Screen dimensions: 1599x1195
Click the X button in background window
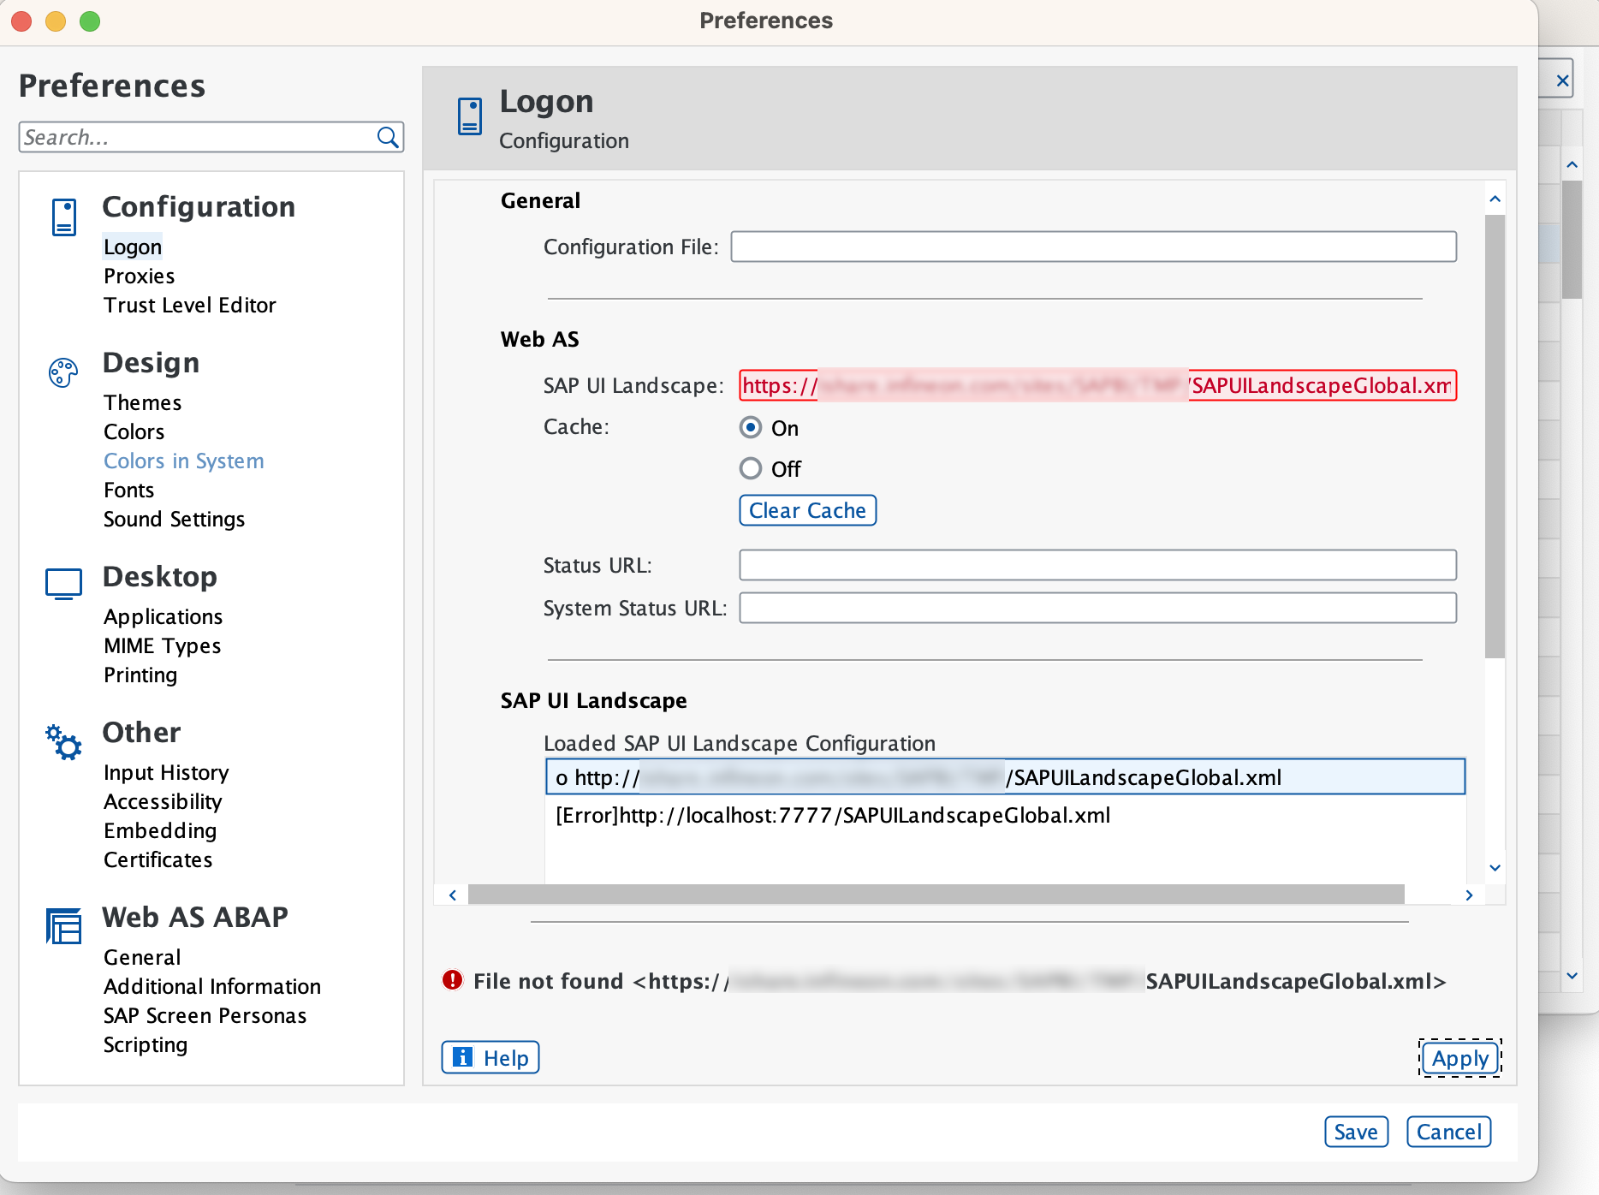[1562, 80]
